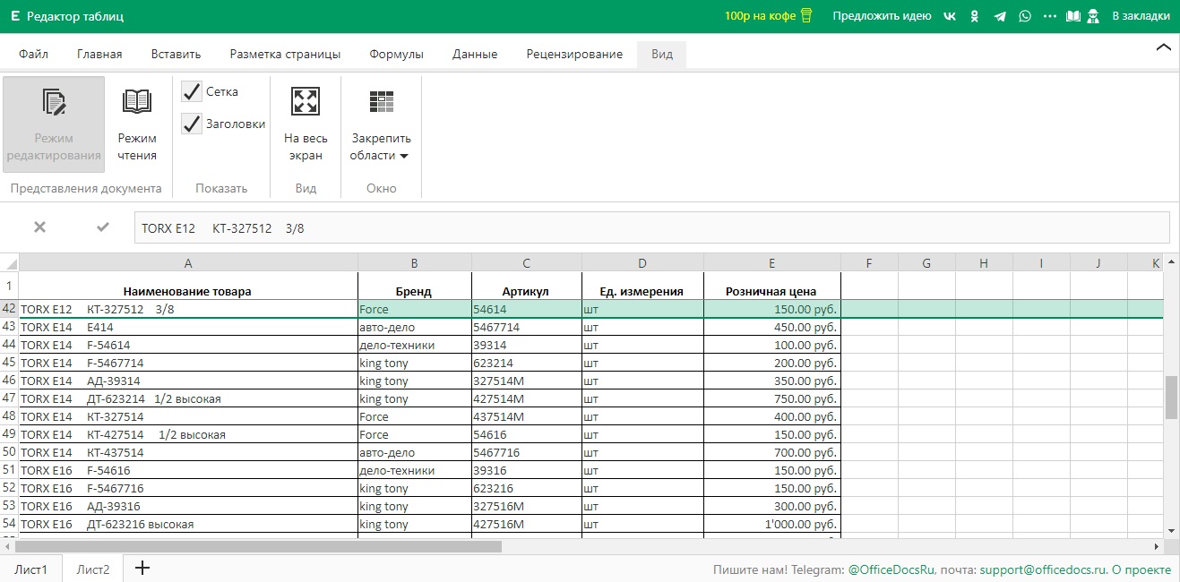The height and width of the screenshot is (582, 1180).
Task: Open the Telegram share icon
Action: click(x=1000, y=16)
